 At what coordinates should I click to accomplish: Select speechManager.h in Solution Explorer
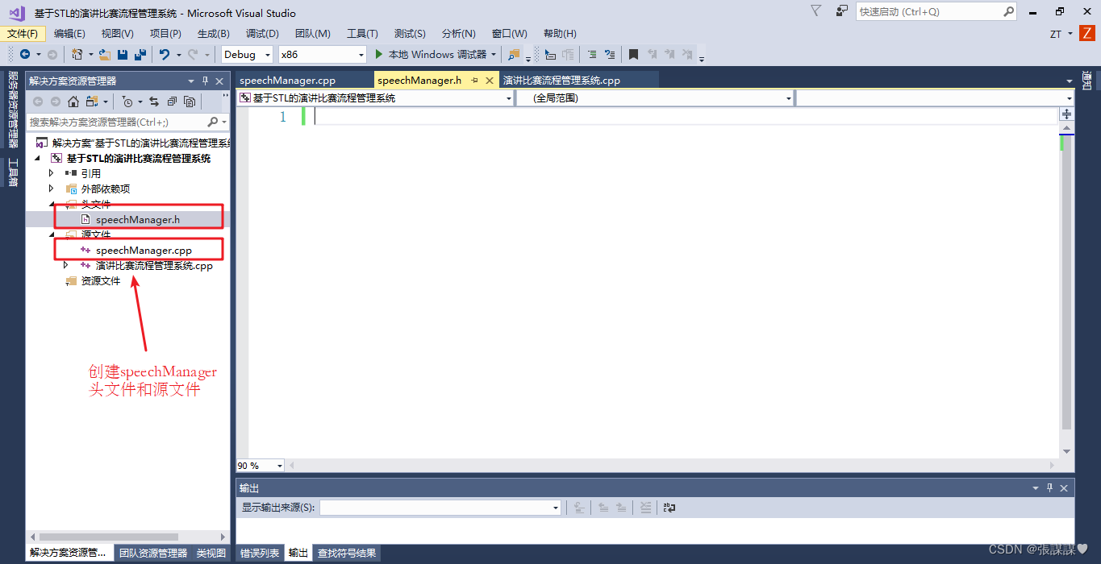[138, 219]
